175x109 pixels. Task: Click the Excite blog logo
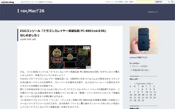pyautogui.click(x=8, y=2)
